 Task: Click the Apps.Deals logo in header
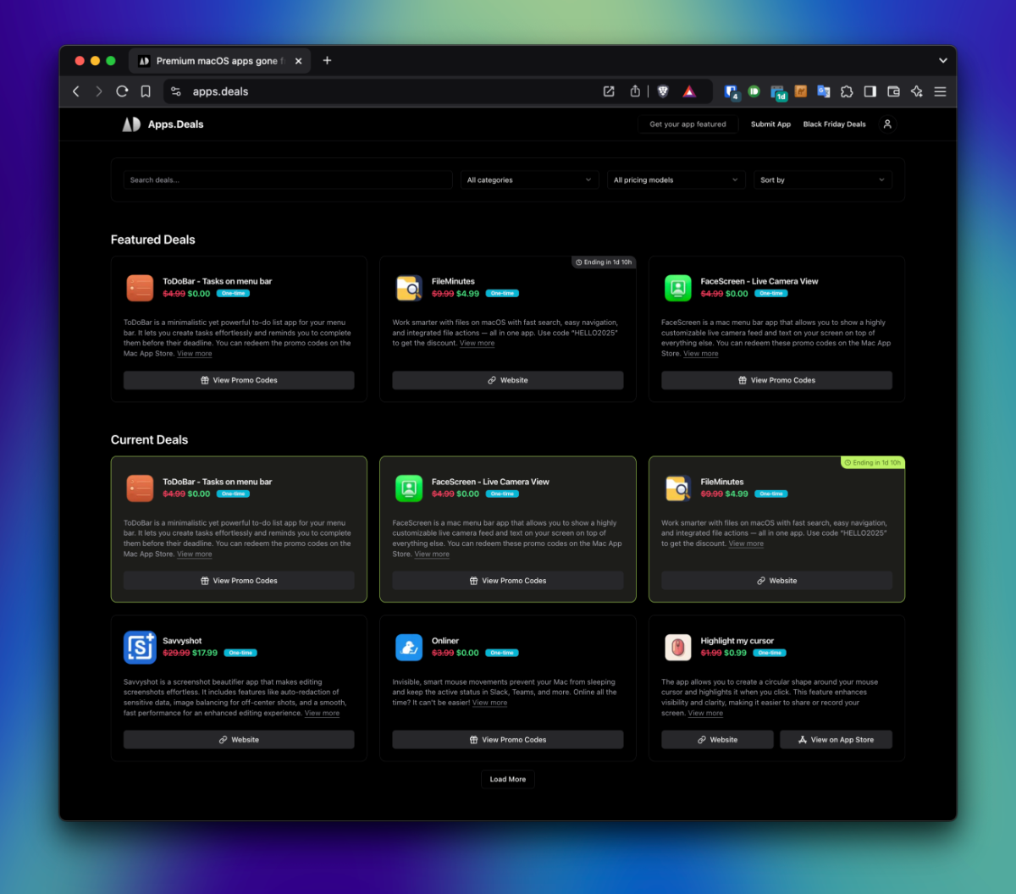pos(163,124)
